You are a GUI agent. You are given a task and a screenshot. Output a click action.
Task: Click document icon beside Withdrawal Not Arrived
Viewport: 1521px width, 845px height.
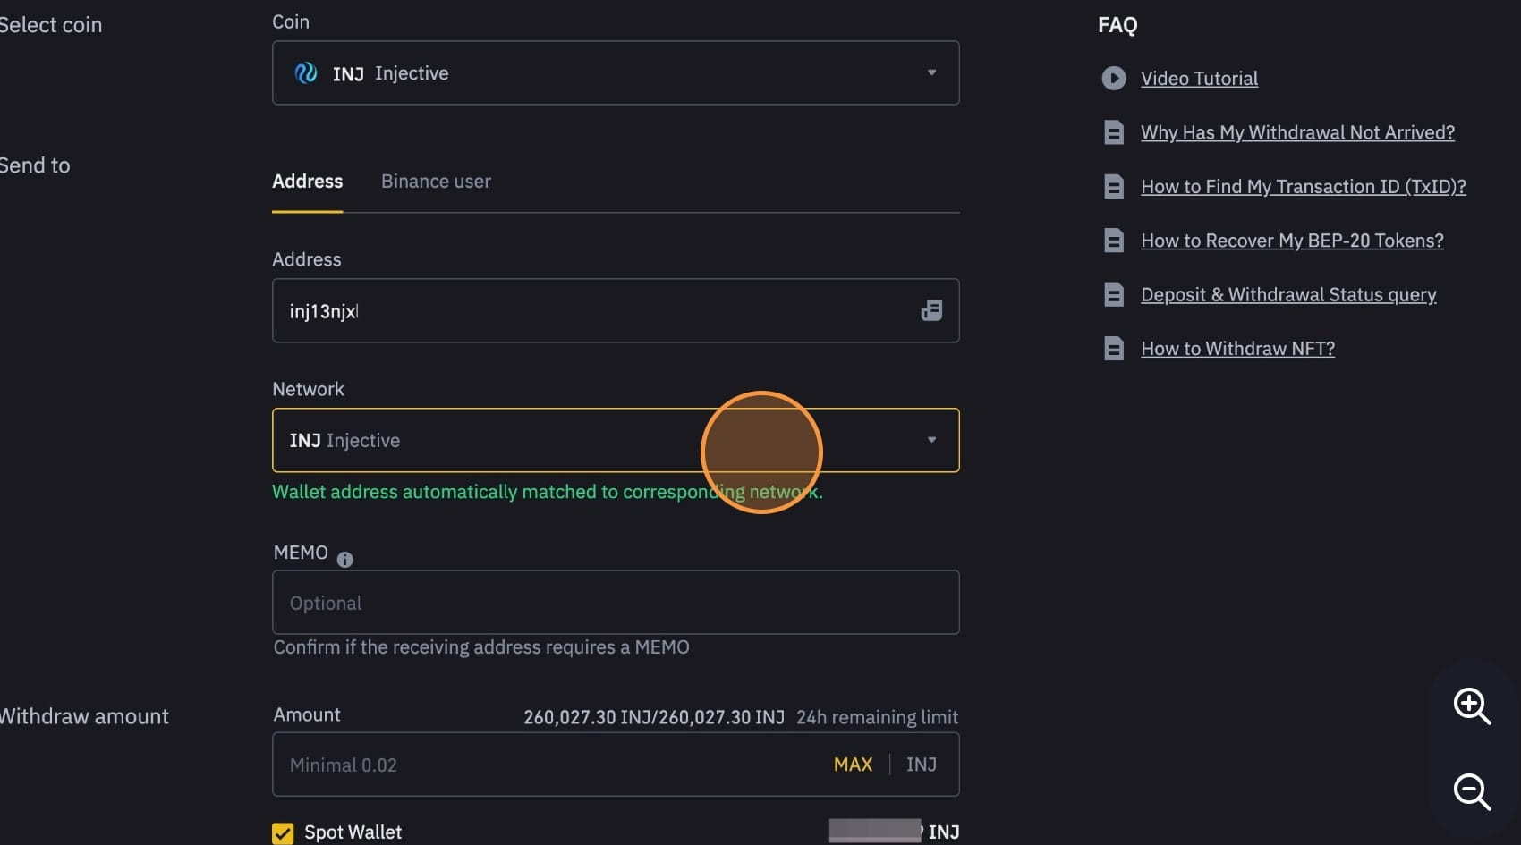click(x=1113, y=132)
